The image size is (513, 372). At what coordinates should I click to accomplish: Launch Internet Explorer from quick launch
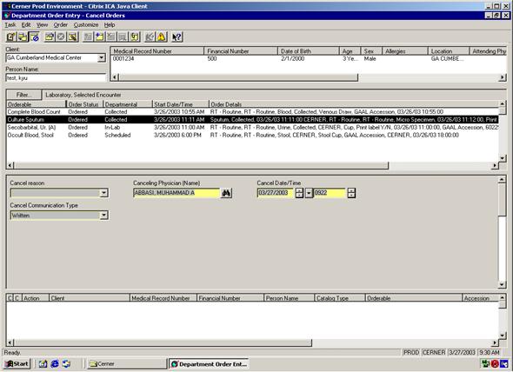click(55, 363)
